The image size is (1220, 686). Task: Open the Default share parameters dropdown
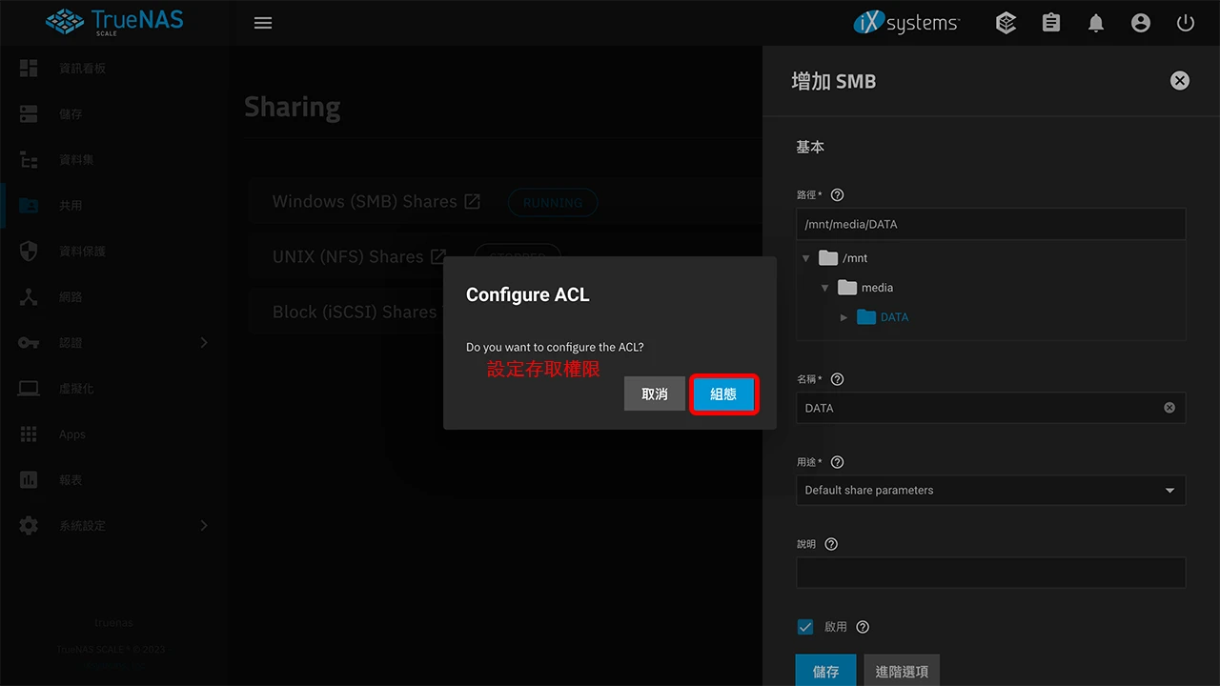990,490
